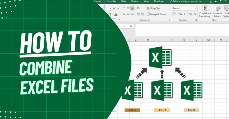Select column K header
Image resolution: width=229 pixels, height=119 pixels.
click(184, 40)
